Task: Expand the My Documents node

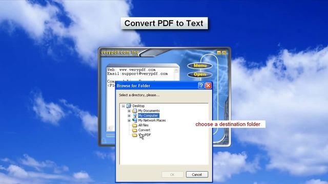Action: [x=129, y=111]
